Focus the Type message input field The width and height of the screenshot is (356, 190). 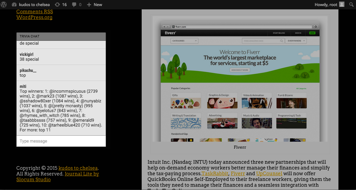[x=61, y=141]
